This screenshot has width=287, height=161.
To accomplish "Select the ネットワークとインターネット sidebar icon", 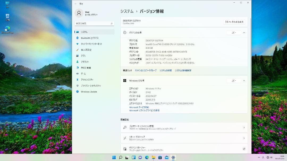I will (77, 44).
